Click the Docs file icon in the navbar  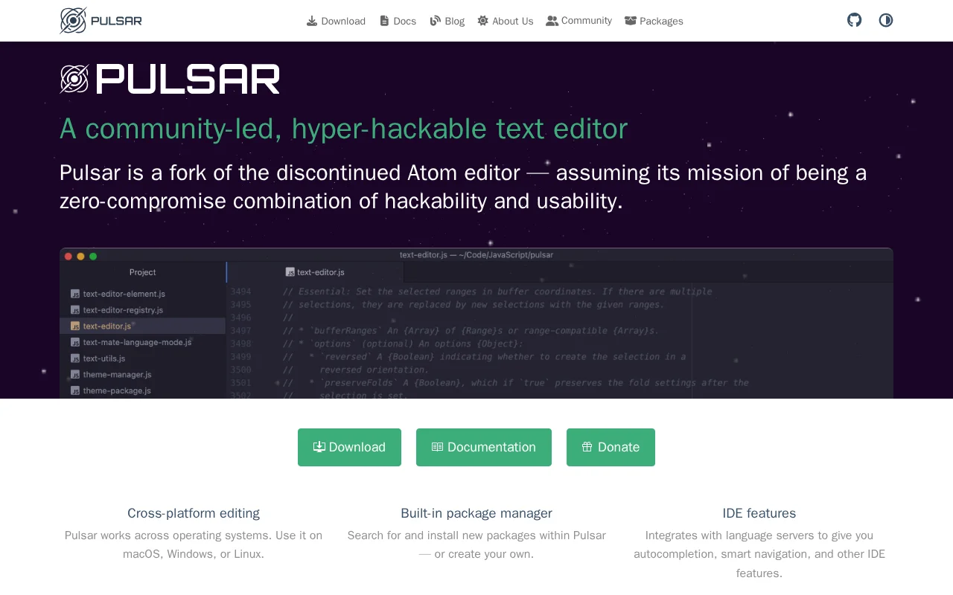384,21
